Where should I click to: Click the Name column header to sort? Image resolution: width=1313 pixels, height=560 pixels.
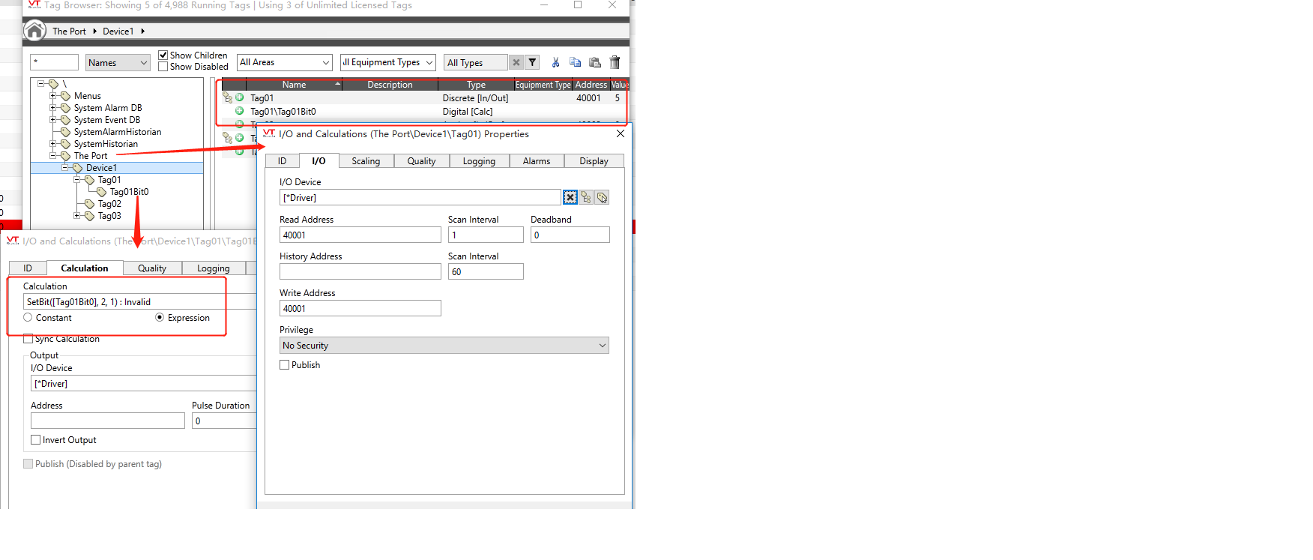point(294,85)
